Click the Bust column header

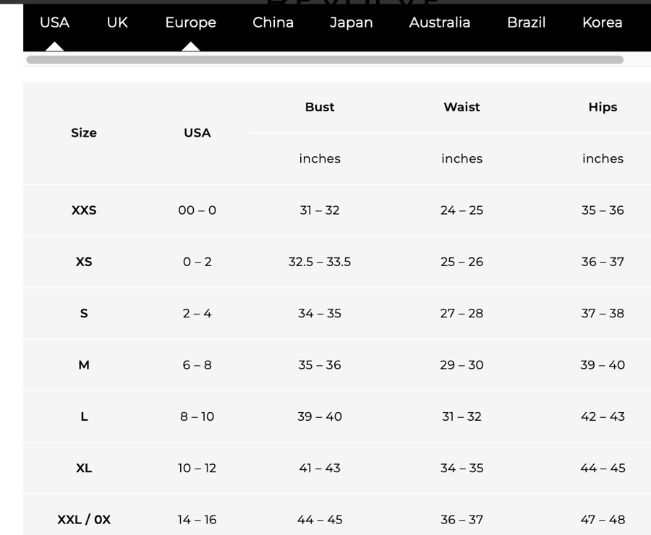coord(320,107)
